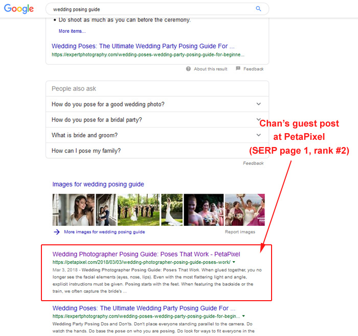This screenshot has height=336, width=358.
Task: Open the last thumbnail with bridesmaids in pink
Action: tap(244, 209)
